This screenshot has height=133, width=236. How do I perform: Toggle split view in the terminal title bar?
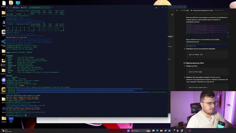pos(156,7)
